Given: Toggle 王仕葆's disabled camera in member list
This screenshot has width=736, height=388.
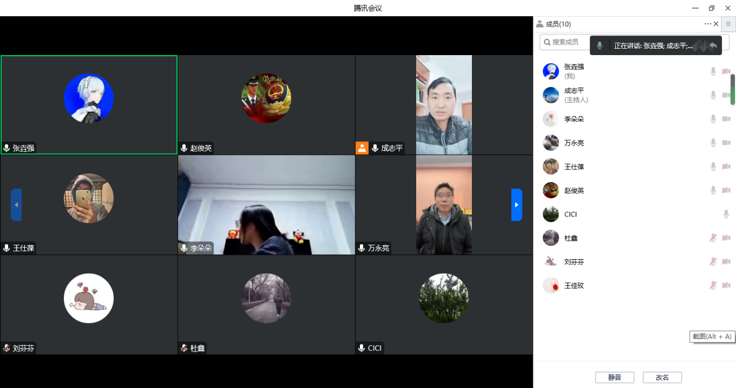Looking at the screenshot, I should point(726,166).
